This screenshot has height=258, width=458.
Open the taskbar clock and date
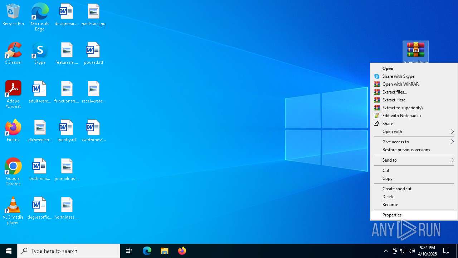(428, 251)
